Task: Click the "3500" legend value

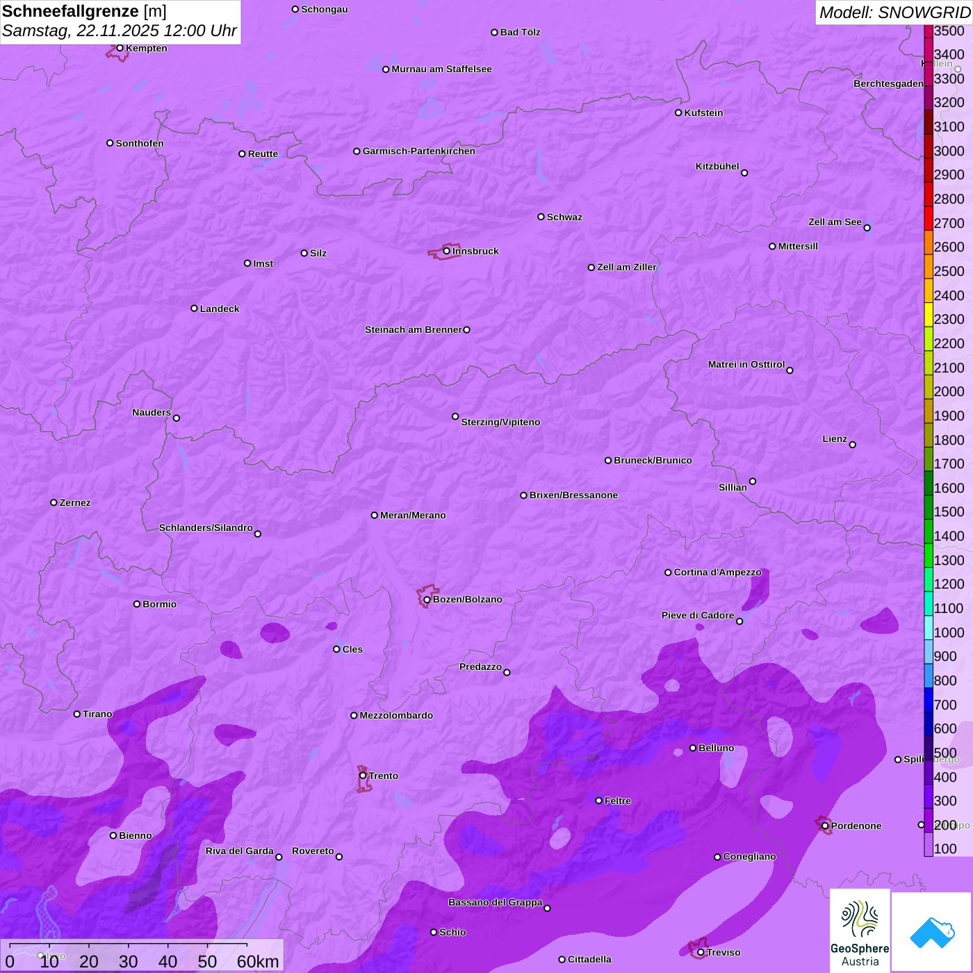Action: [x=949, y=31]
